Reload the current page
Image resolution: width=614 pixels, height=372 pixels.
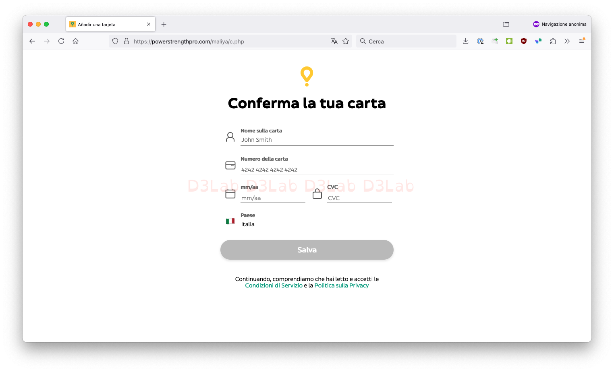point(61,41)
